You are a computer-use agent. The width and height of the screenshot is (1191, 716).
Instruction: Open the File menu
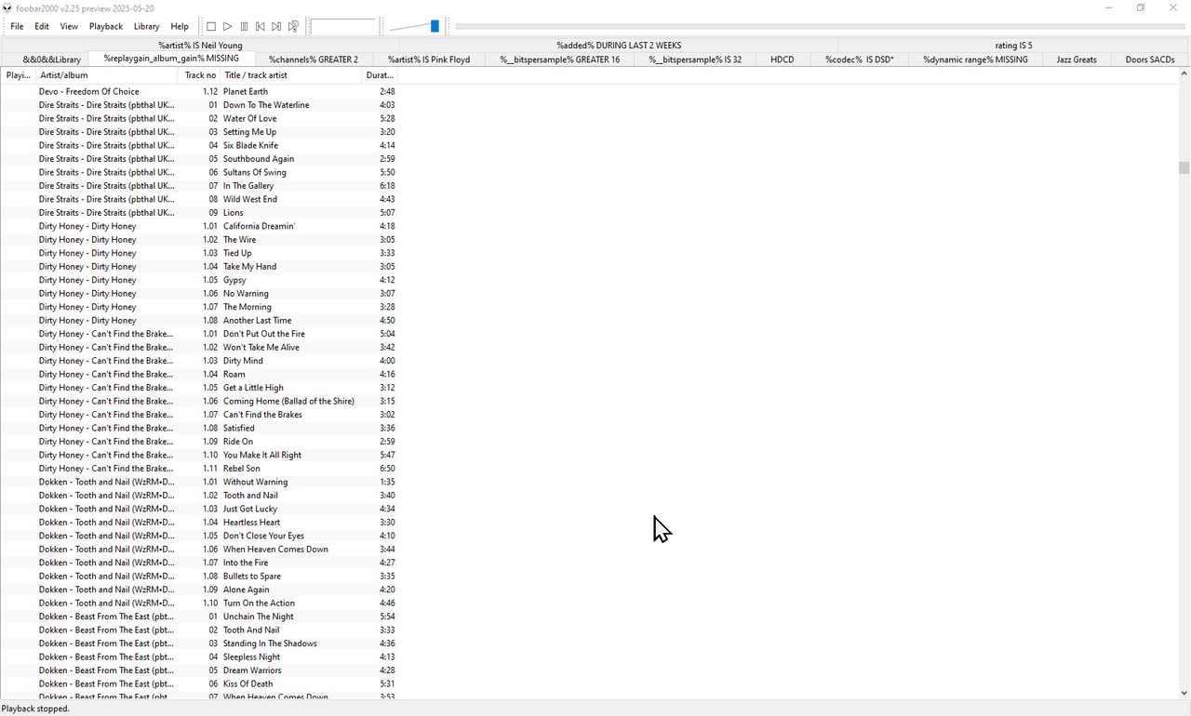point(17,27)
